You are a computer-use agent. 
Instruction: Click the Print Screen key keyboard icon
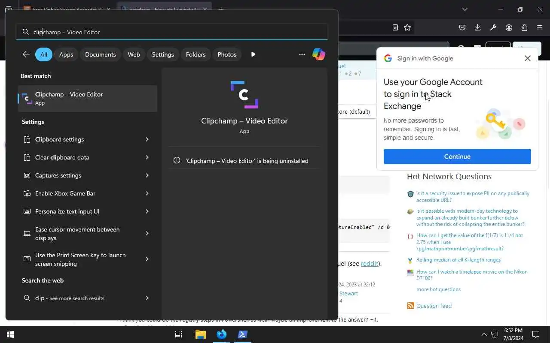point(27,259)
